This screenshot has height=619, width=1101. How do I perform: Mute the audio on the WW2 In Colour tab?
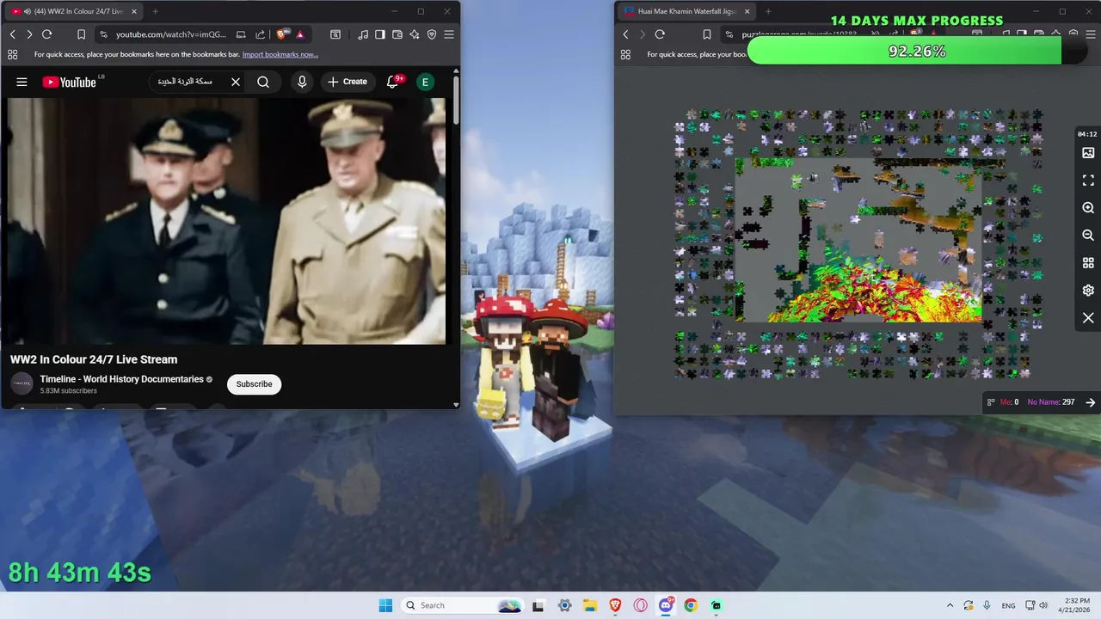click(27, 11)
